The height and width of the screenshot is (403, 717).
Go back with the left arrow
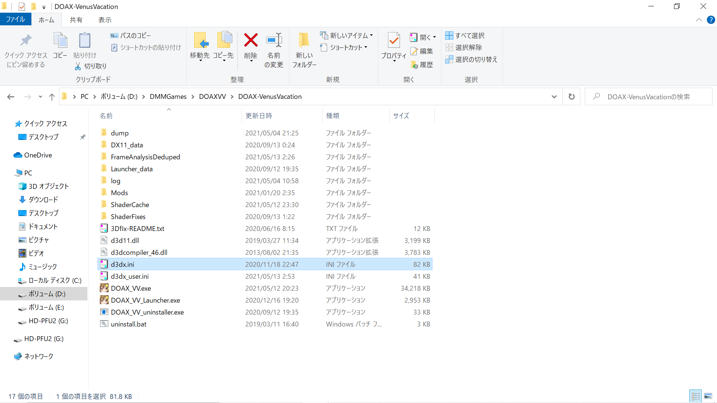pos(11,97)
